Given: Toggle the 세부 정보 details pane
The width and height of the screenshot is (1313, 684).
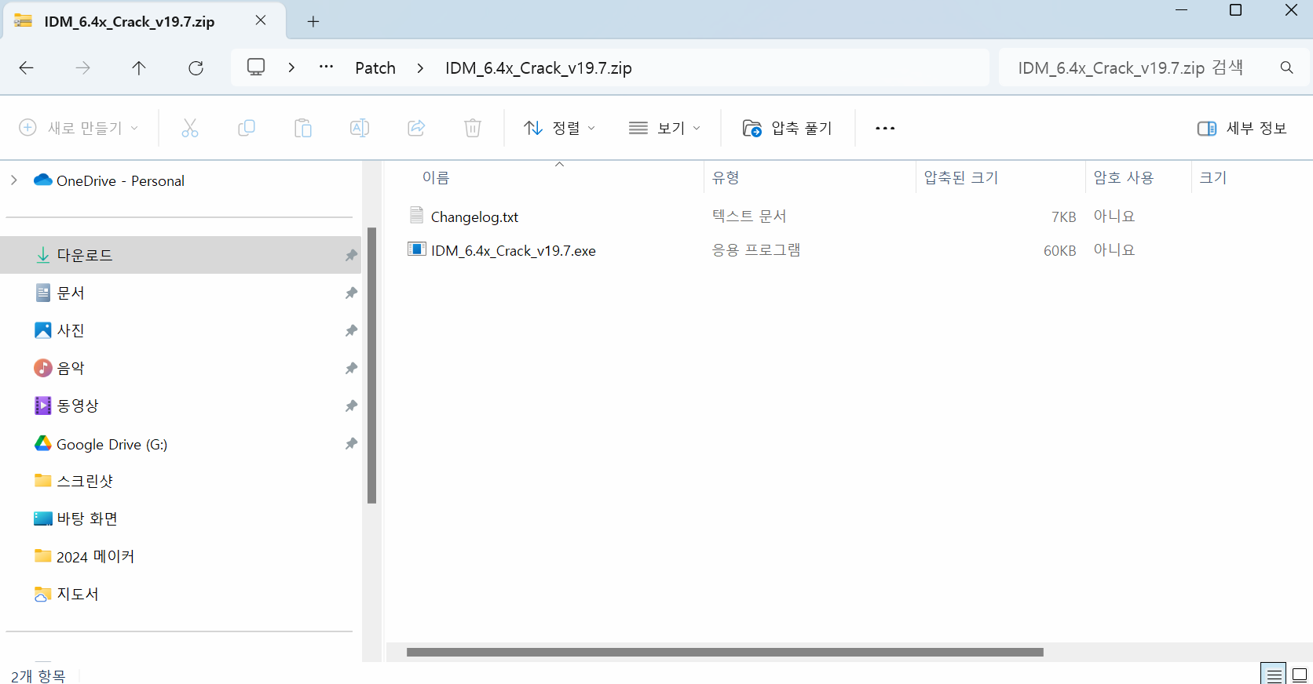Looking at the screenshot, I should coord(1242,128).
